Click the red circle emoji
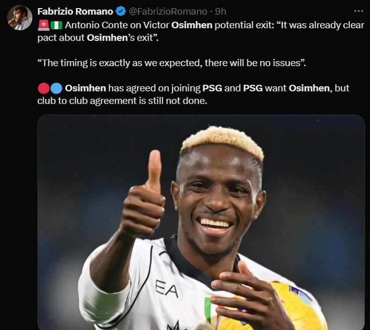 coord(43,88)
